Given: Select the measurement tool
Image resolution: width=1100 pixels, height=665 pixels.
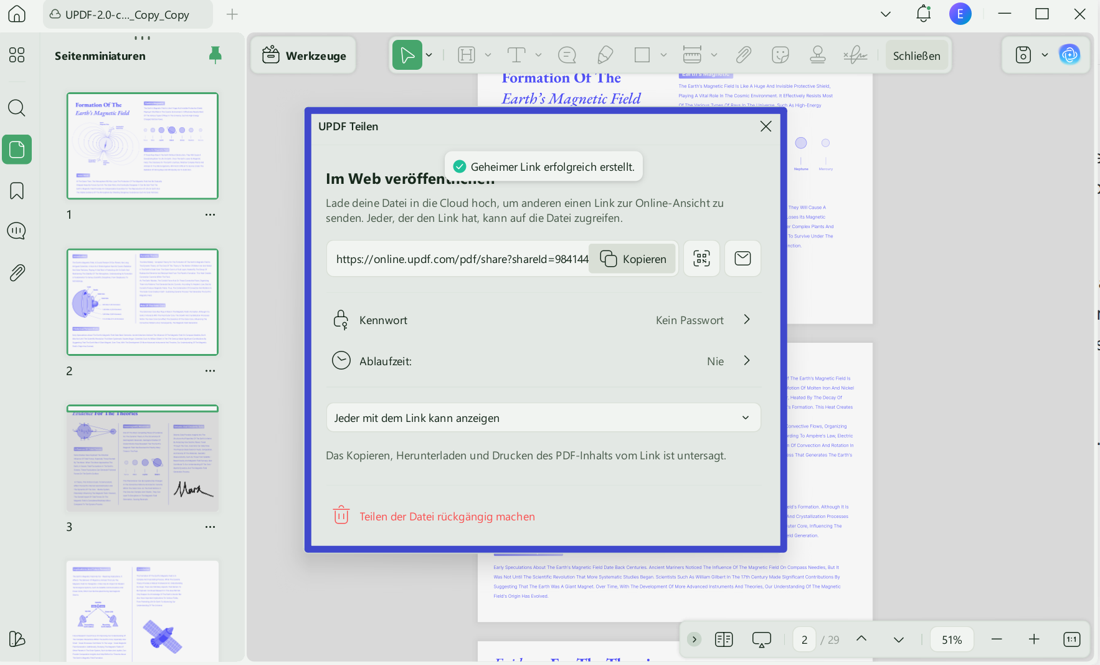Looking at the screenshot, I should click(x=692, y=55).
